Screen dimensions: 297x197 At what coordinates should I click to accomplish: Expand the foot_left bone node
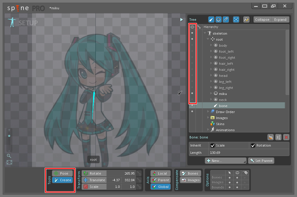pyautogui.click(x=211, y=51)
